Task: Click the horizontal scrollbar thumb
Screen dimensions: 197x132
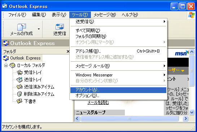Action: 130,118
